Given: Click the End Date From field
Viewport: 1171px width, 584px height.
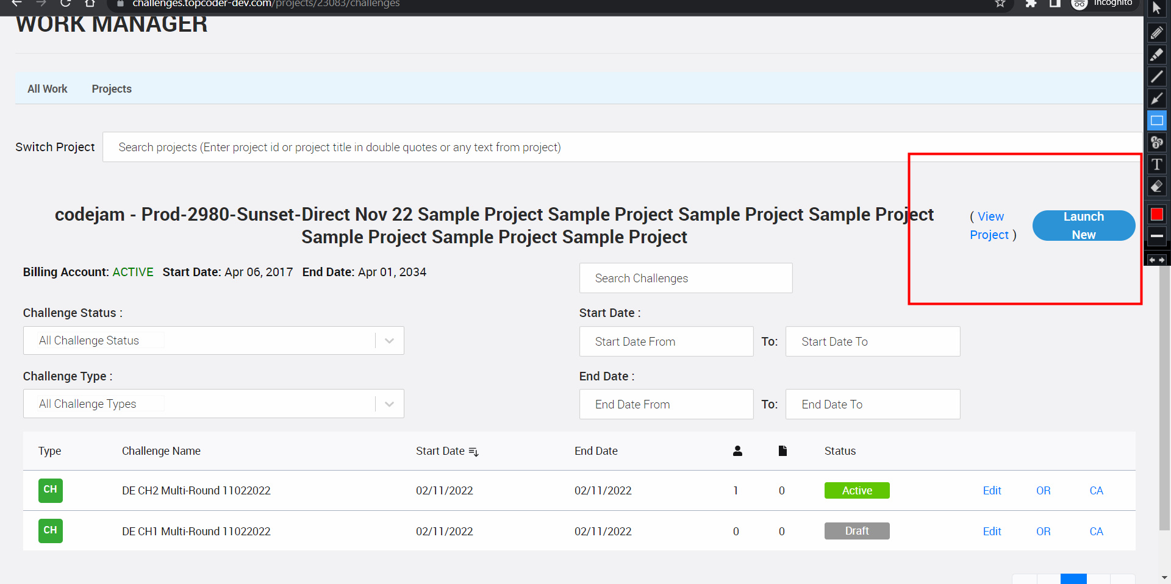Looking at the screenshot, I should click(666, 404).
